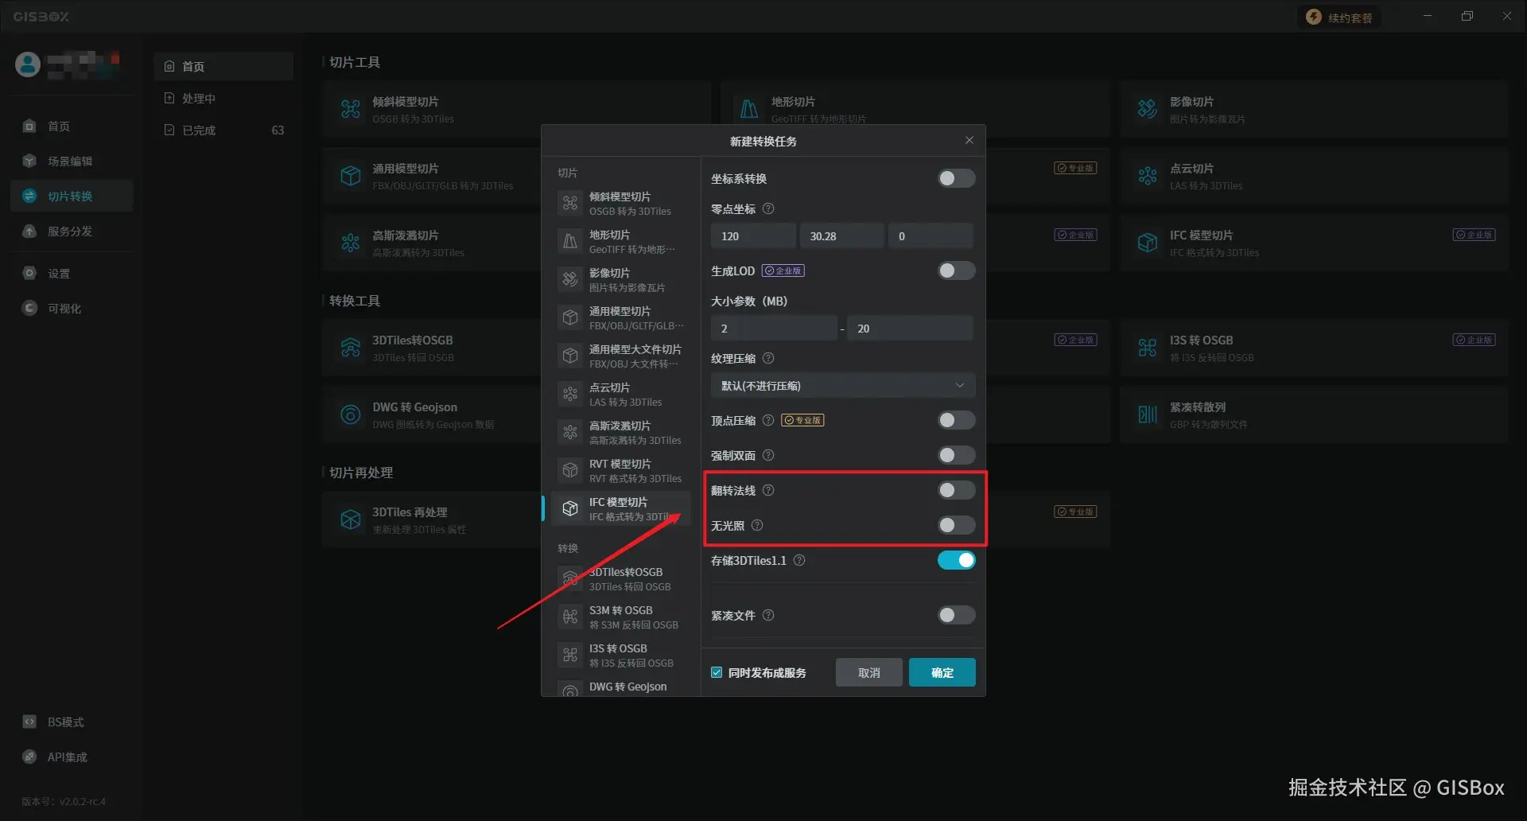
Task: Click the minimum size field showing 2
Action: click(x=774, y=329)
